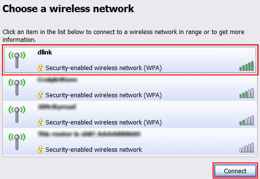Click the third network's antenna icon
Screen dimensions: 260x179
[x=17, y=114]
